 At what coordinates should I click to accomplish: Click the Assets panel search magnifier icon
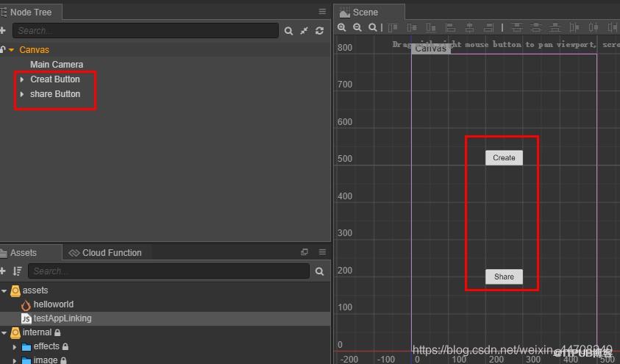coord(319,271)
